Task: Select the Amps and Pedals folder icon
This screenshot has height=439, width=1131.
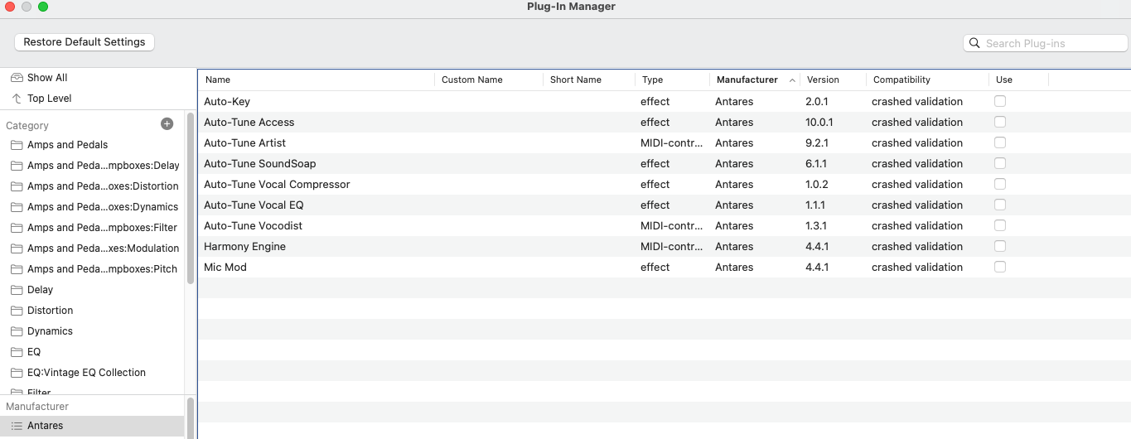Action: point(17,145)
